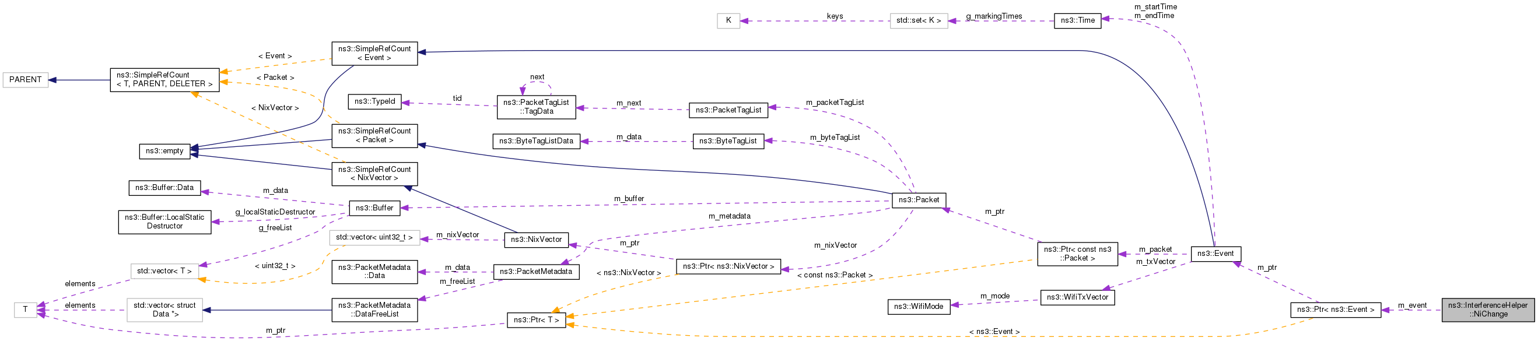Click the ns3::WifiTxVector node

[1077, 297]
